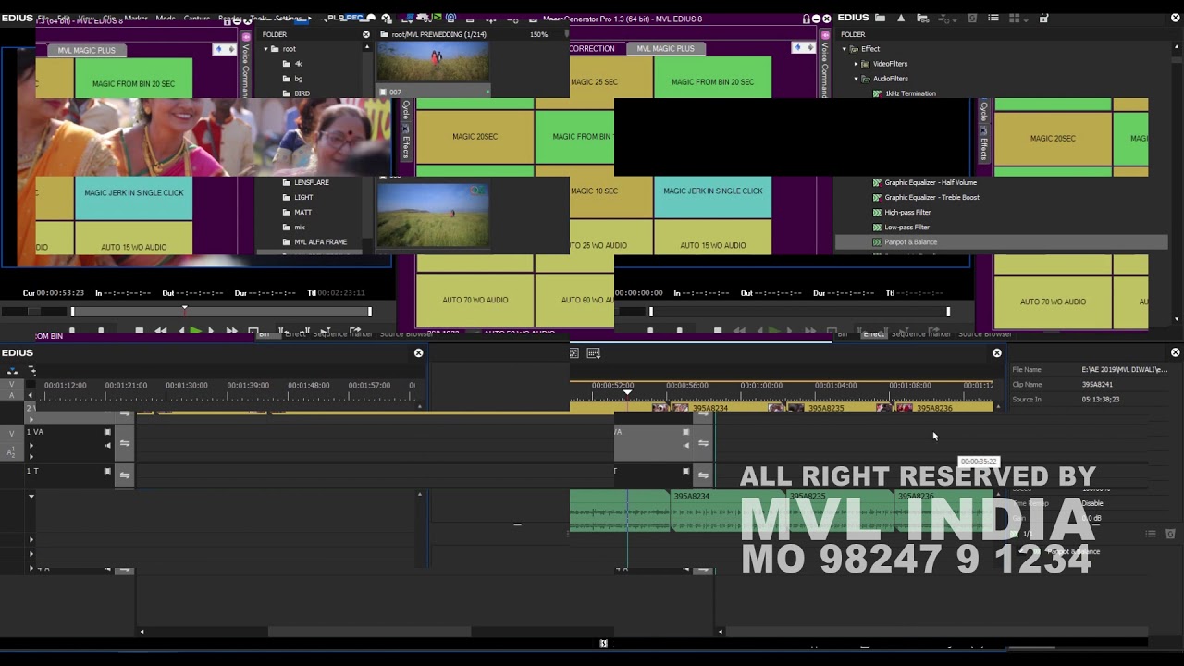The width and height of the screenshot is (1184, 666).
Task: Click list icon beside trash in Information panel
Action: (1151, 534)
